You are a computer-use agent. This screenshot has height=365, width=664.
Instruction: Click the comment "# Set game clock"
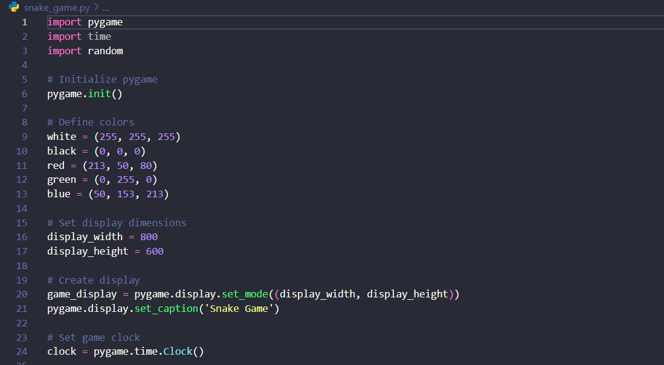[94, 337]
